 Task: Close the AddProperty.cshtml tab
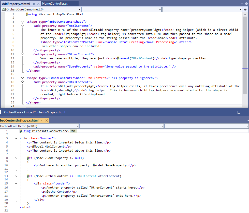[38, 4]
